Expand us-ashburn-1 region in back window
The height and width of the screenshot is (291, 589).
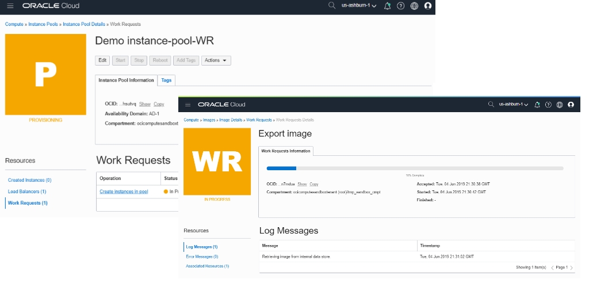pos(359,6)
